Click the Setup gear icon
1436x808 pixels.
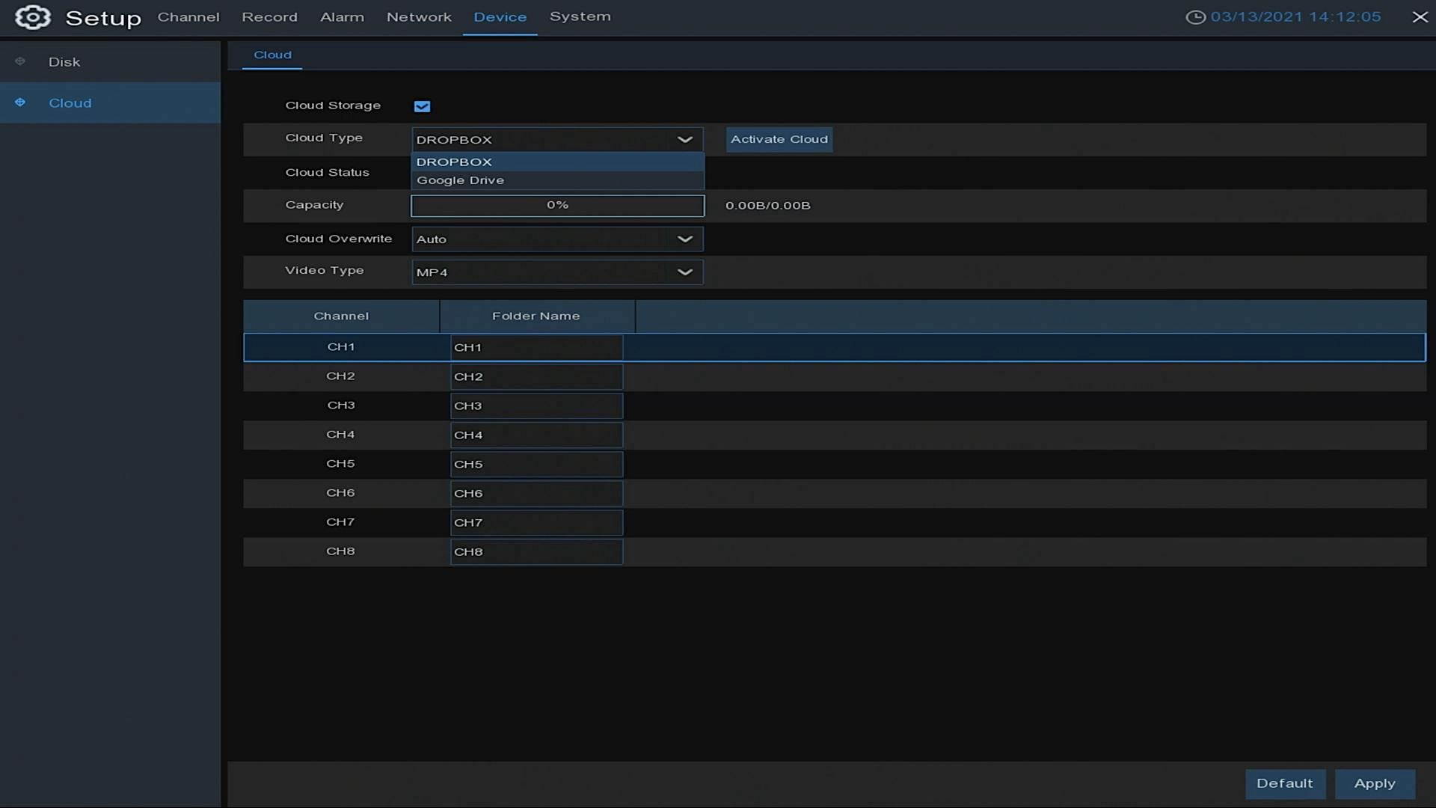pyautogui.click(x=33, y=17)
